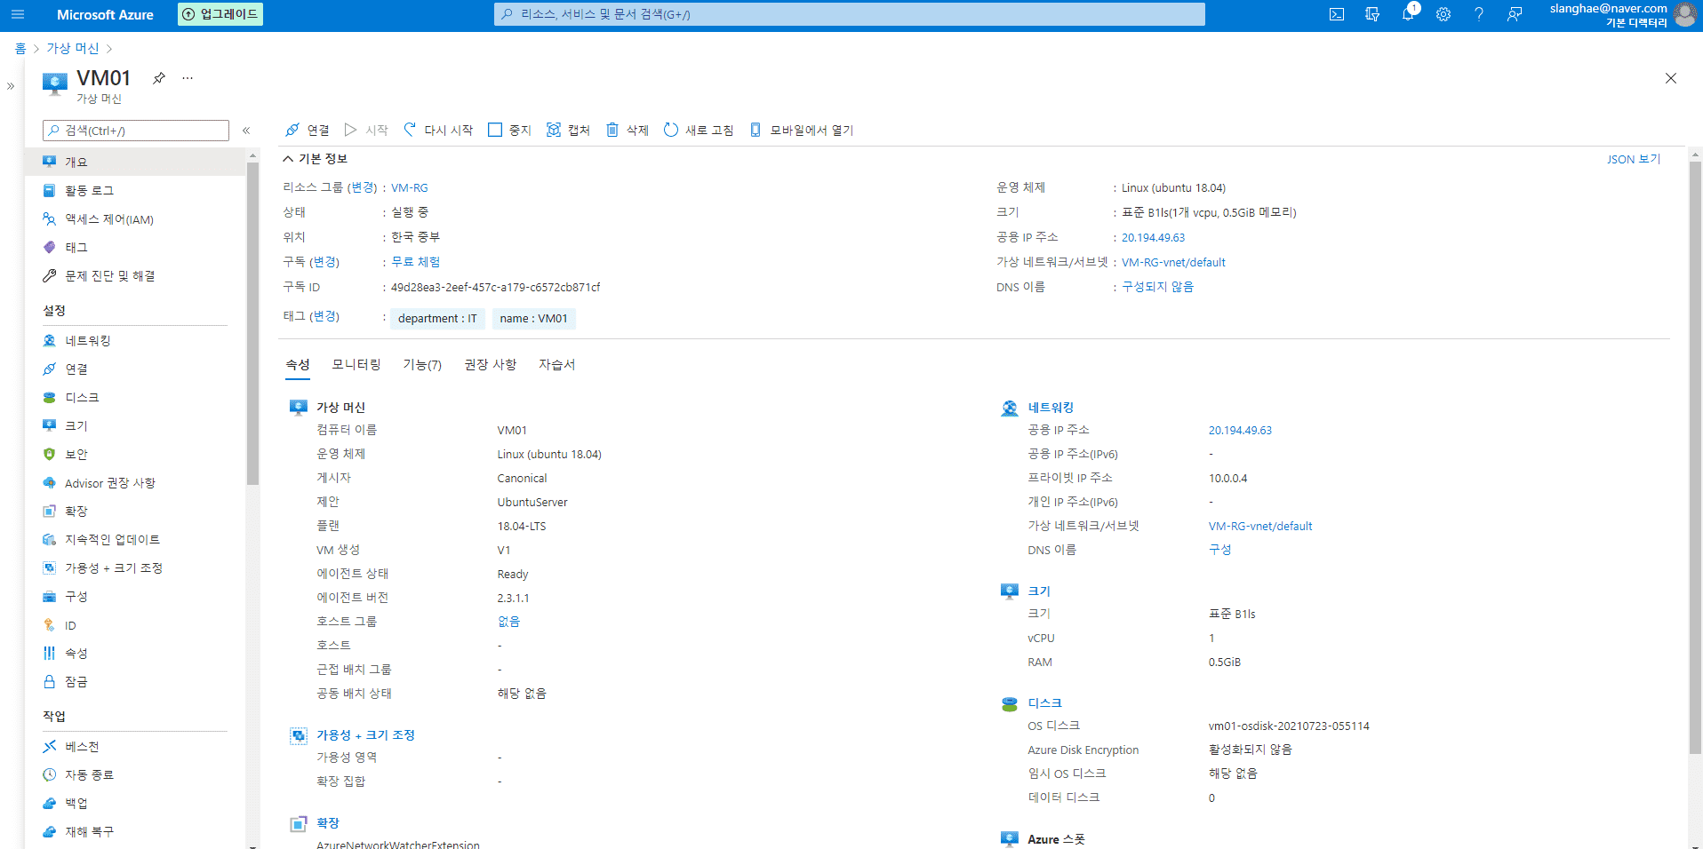
Task: Click 중지 to stop the VM
Action: click(x=509, y=130)
